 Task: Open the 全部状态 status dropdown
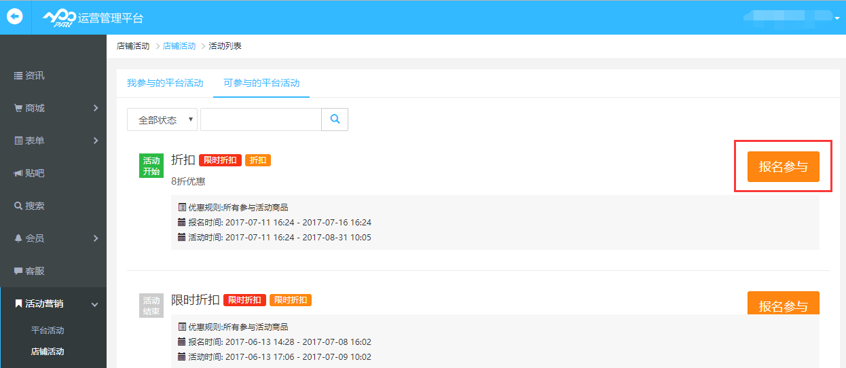tap(162, 119)
